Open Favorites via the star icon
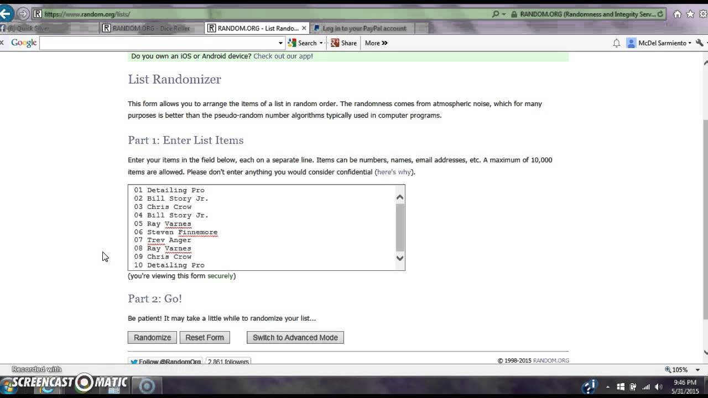 690,14
